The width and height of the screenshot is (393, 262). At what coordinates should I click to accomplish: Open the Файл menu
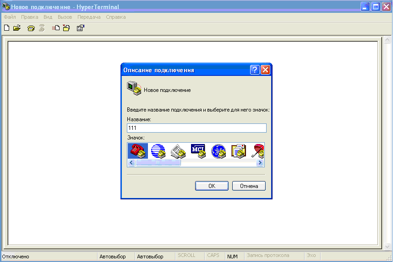tap(10, 17)
